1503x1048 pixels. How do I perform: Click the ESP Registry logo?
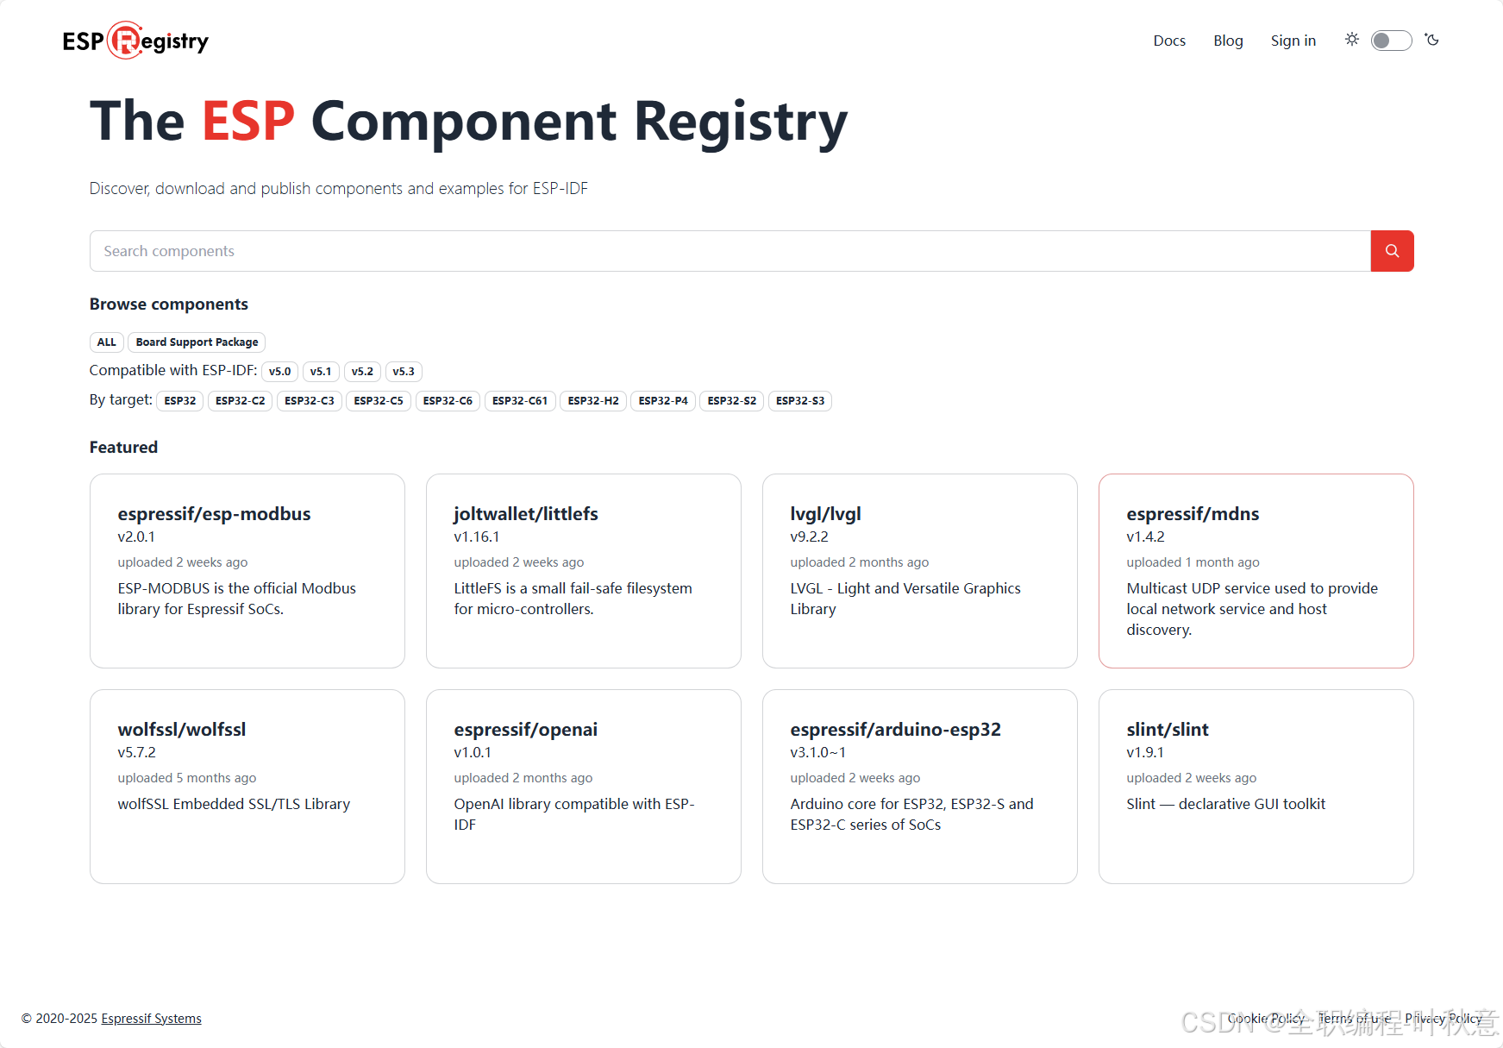point(135,41)
